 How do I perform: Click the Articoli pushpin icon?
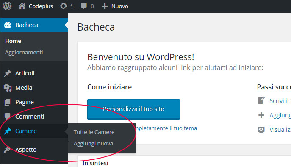click(x=8, y=73)
